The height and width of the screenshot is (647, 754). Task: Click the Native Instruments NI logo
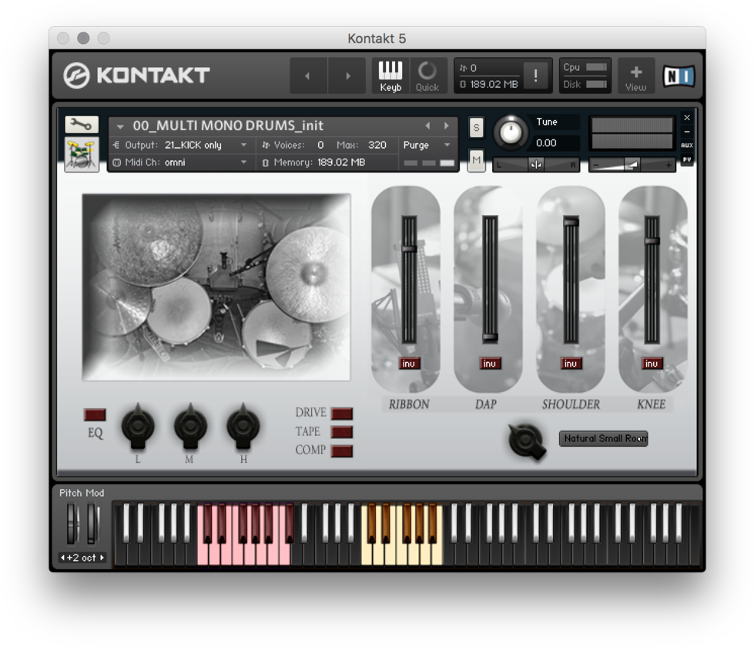click(679, 75)
